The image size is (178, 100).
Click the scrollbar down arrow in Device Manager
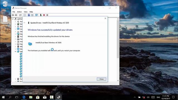[x=118, y=81]
